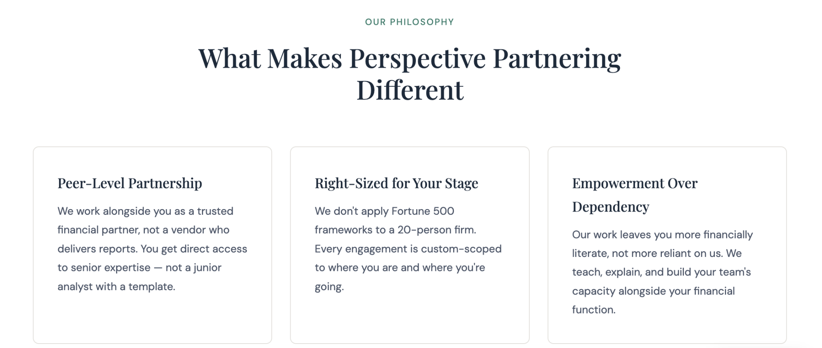Click the word going at paragraph end
822x348 pixels.
pyautogui.click(x=329, y=287)
